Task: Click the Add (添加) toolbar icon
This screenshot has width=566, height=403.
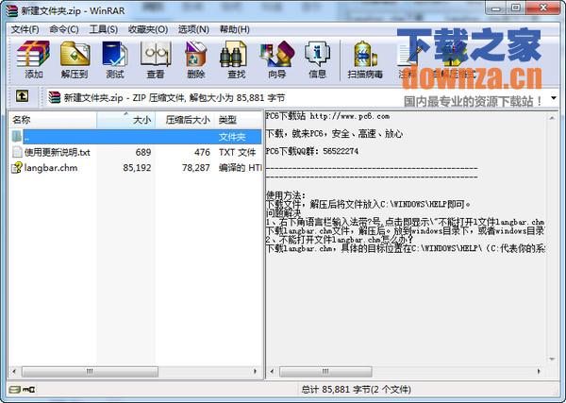Action: point(34,59)
